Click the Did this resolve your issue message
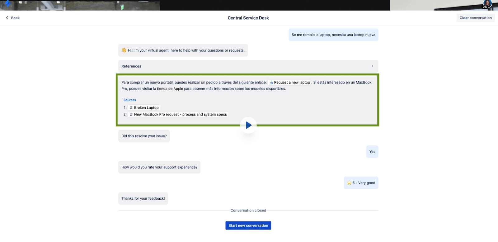498x242 pixels. (x=144, y=136)
